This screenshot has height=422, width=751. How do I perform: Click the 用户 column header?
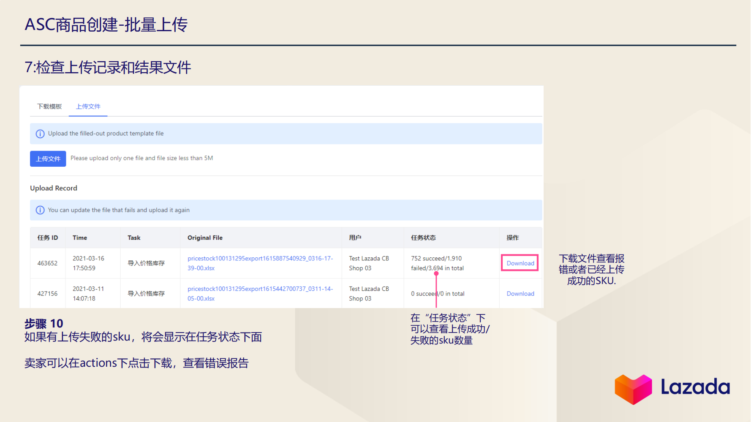[x=356, y=238]
